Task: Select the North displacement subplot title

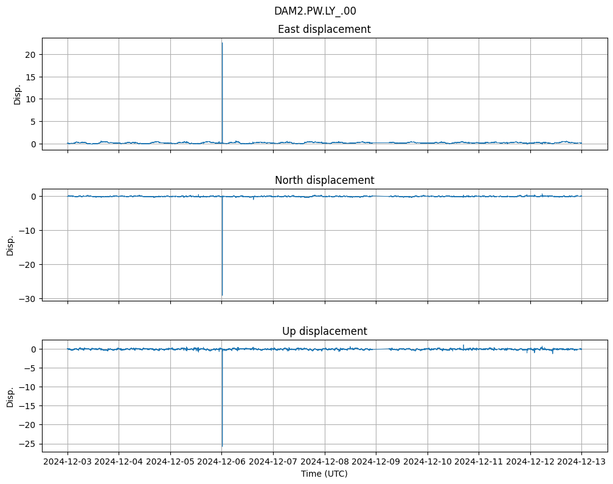Action: [x=324, y=180]
